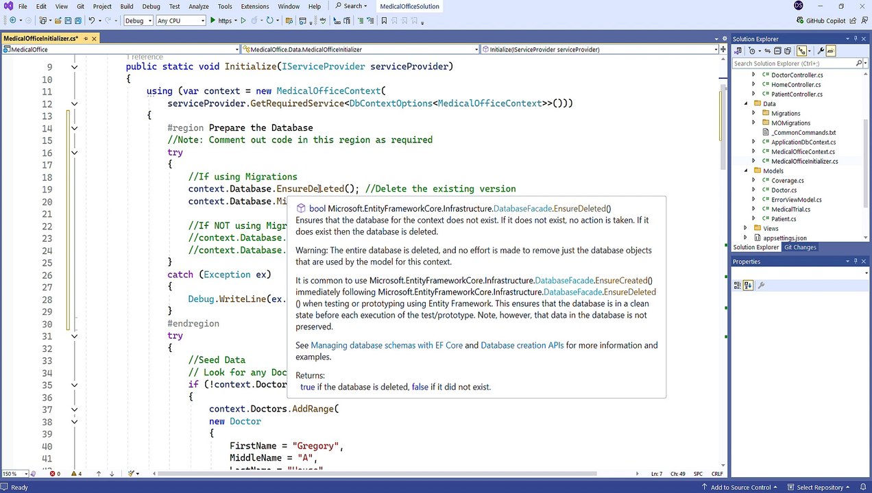Click the Solution Explorer search magnifier icon
872x493 pixels.
(859, 63)
